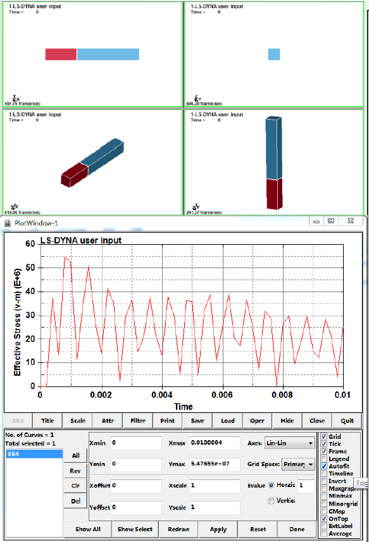
Task: Click the Yscale input field
Action: click(215, 507)
